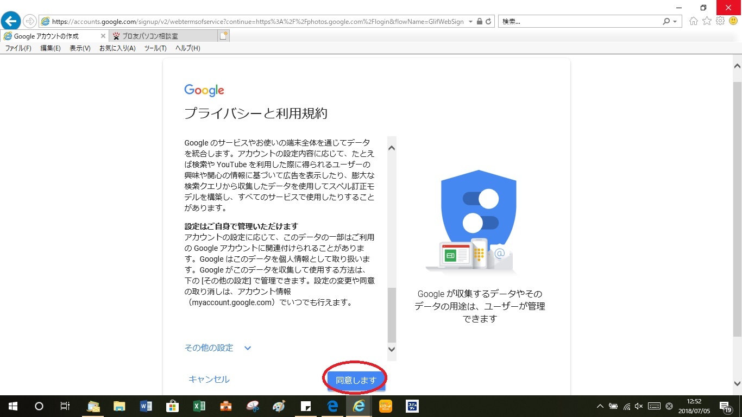Screen dimensions: 742x417
Task: Open the ファイル(F) menu
Action: pos(18,48)
